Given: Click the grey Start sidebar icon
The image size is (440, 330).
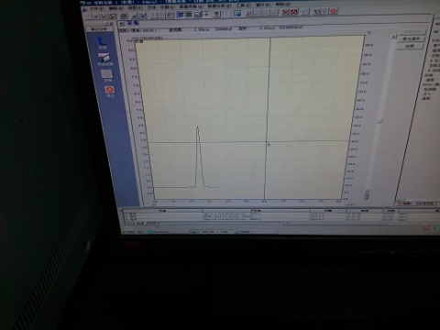Looking at the screenshot, I should click(107, 74).
